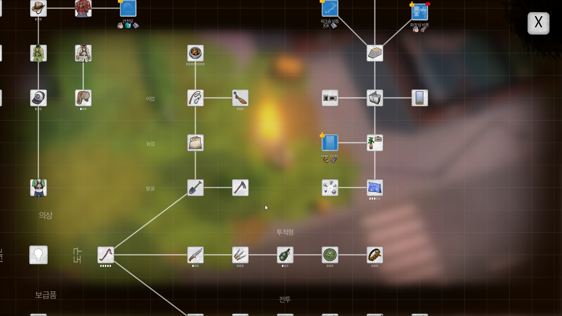Click the potted plant decoration node

tap(375, 143)
